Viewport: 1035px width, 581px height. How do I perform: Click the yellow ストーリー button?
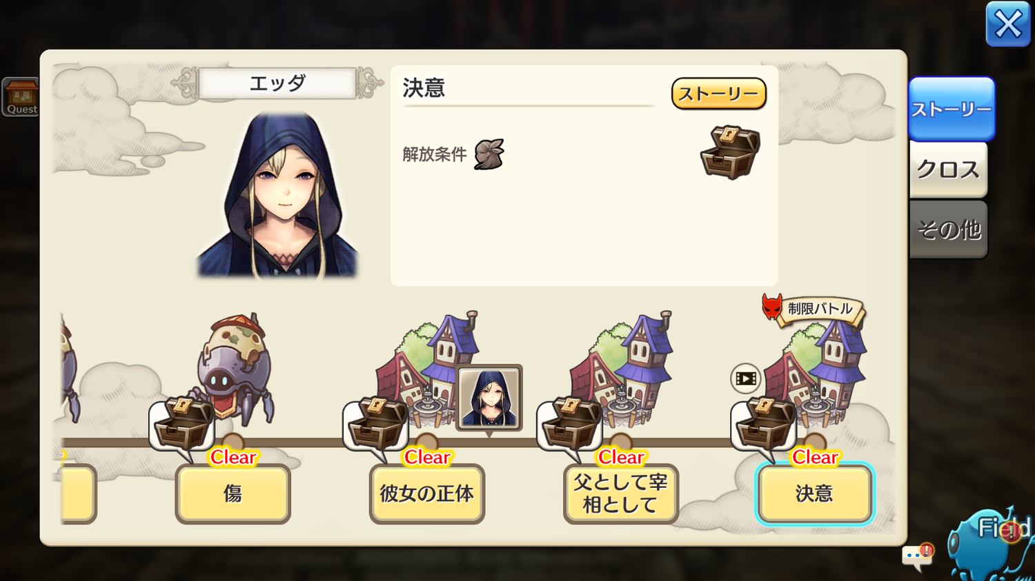(718, 94)
